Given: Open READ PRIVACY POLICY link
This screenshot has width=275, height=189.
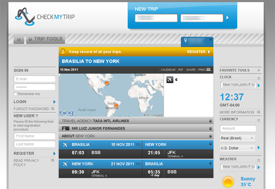Looking at the screenshot, I should [x=33, y=163].
